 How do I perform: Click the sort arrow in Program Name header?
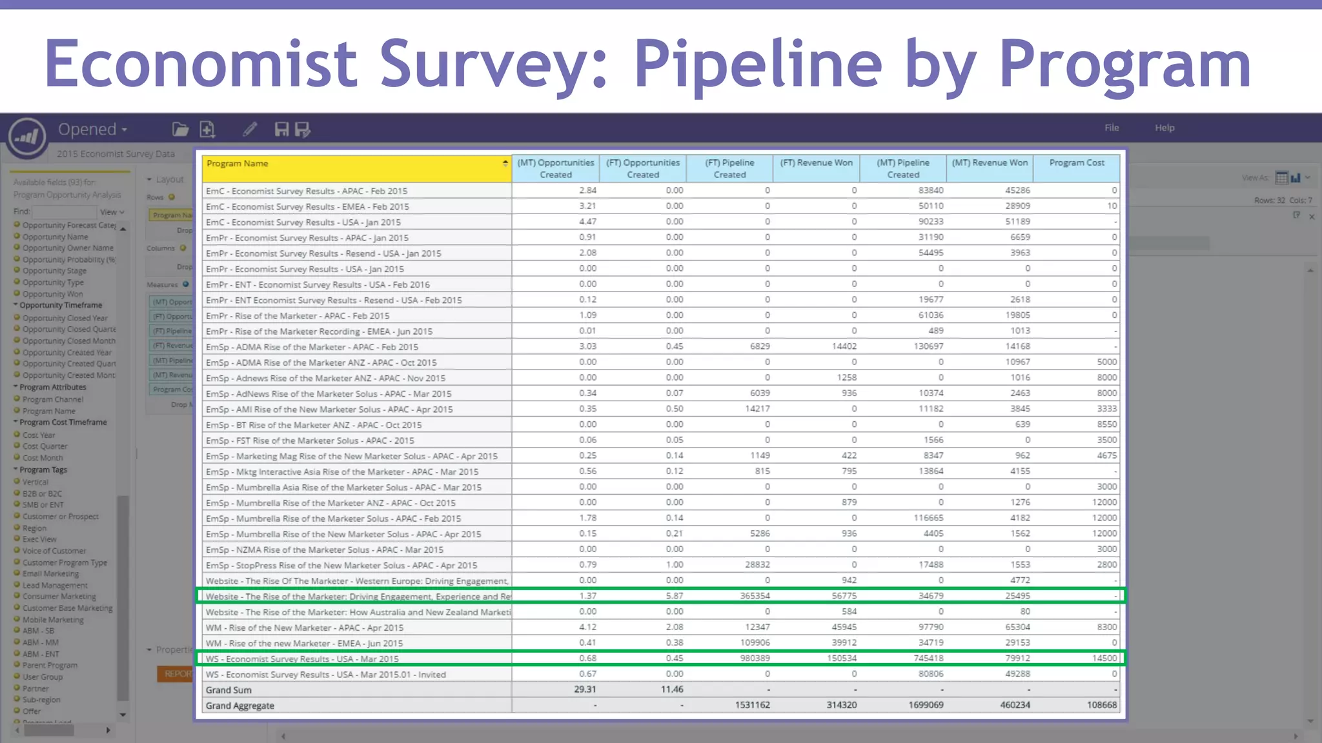coord(505,164)
